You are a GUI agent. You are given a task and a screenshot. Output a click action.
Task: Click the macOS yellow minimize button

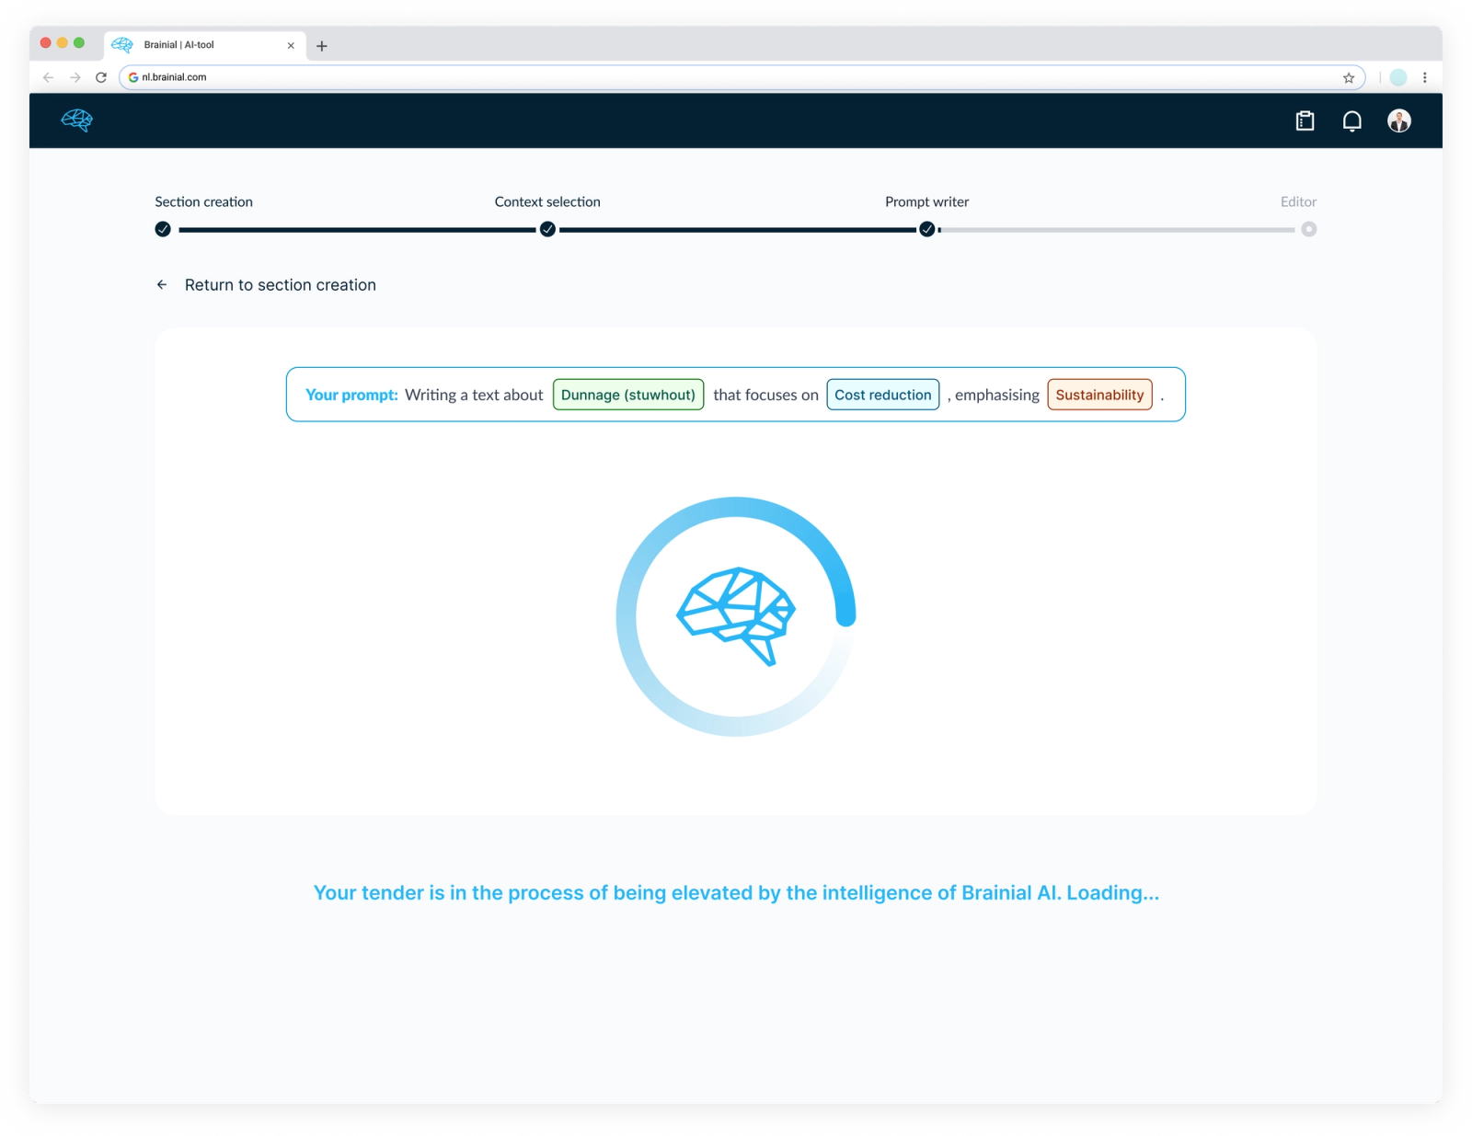click(x=63, y=43)
